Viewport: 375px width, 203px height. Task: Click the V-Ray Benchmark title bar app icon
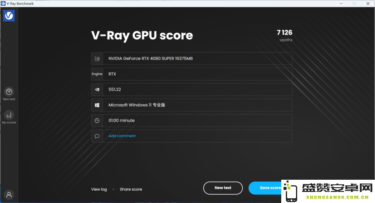click(x=3, y=3)
